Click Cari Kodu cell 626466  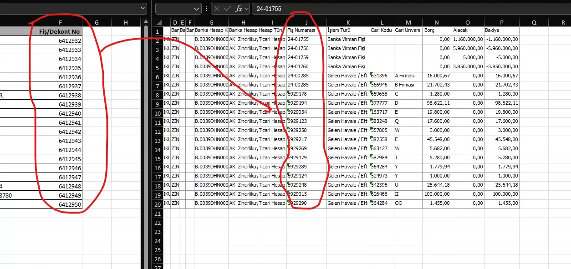click(382, 194)
